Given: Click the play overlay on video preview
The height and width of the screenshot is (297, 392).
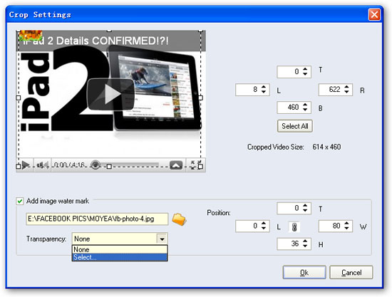Looking at the screenshot, I should (x=110, y=94).
